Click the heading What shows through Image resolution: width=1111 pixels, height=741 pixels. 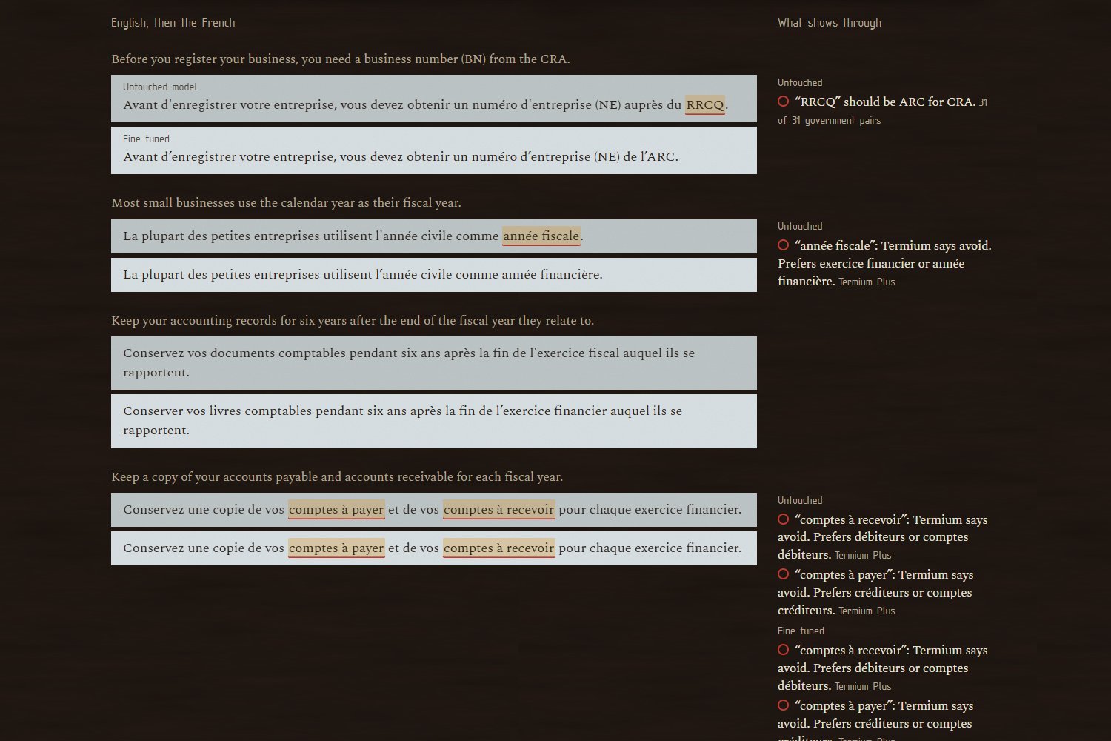click(830, 23)
